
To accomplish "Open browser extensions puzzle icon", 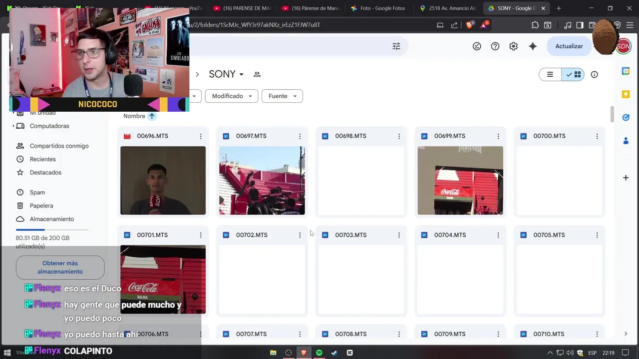I will click(535, 25).
